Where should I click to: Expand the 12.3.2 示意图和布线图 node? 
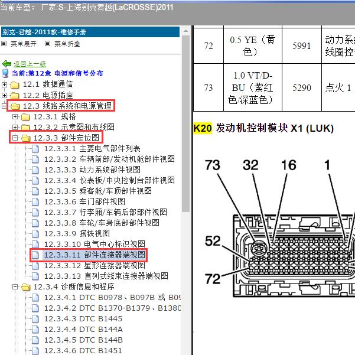coord(15,127)
